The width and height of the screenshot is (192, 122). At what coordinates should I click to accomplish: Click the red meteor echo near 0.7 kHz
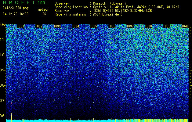tap(12, 103)
